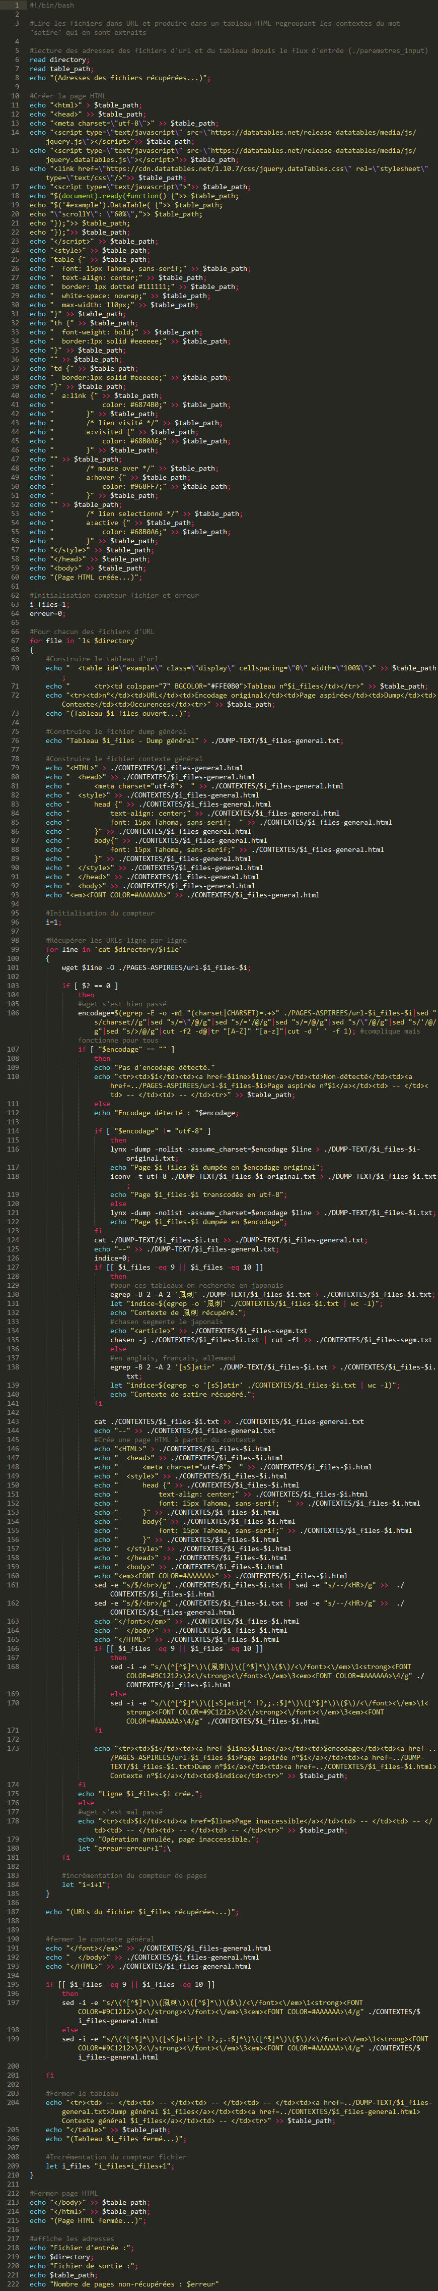This screenshot has height=2291, width=438.
Task: Click the line containing 'scrollY' 60%
Action: (116, 213)
